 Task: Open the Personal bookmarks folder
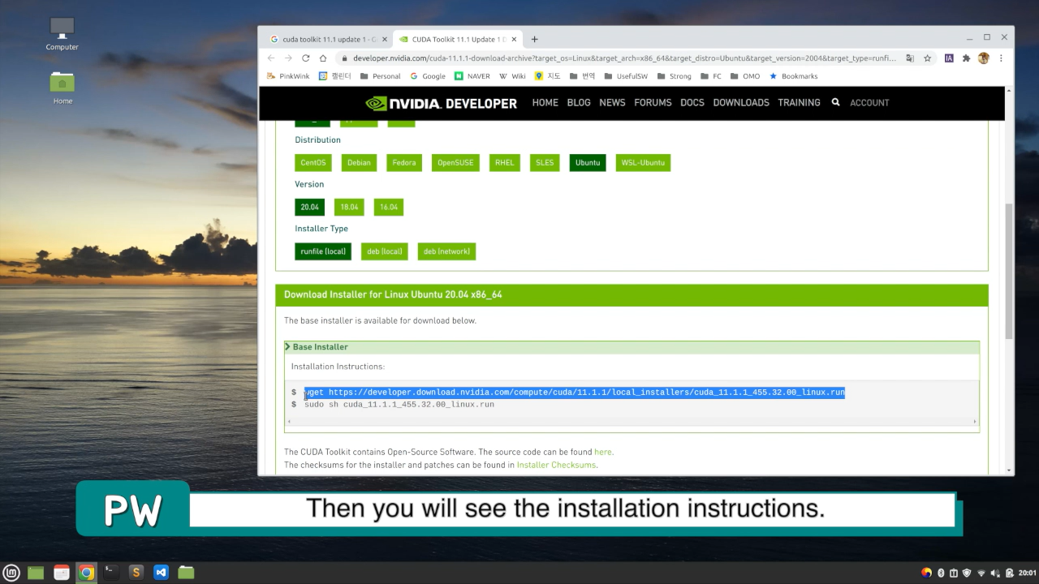coord(380,76)
